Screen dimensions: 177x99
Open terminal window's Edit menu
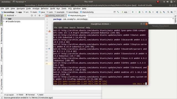pos(60,28)
